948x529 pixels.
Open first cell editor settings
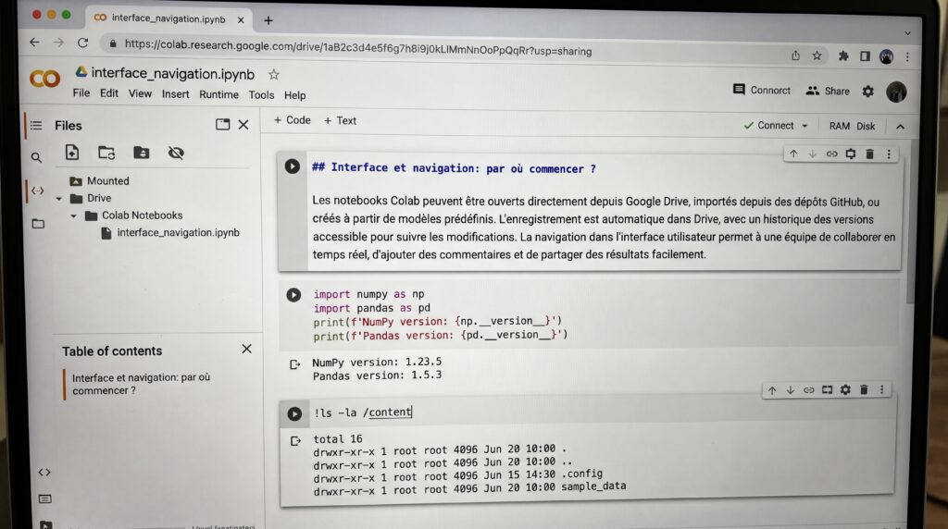pyautogui.click(x=851, y=154)
